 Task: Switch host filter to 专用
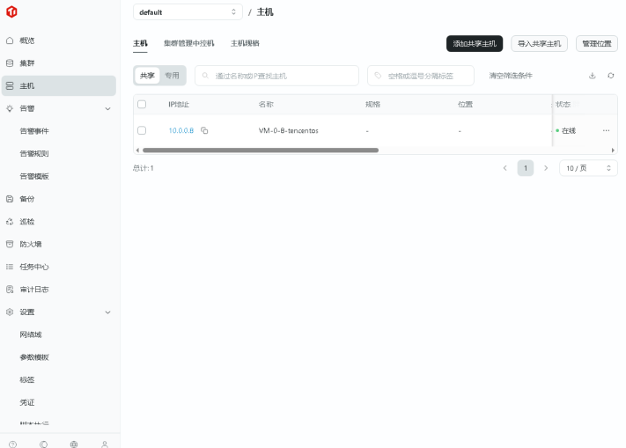tap(173, 76)
